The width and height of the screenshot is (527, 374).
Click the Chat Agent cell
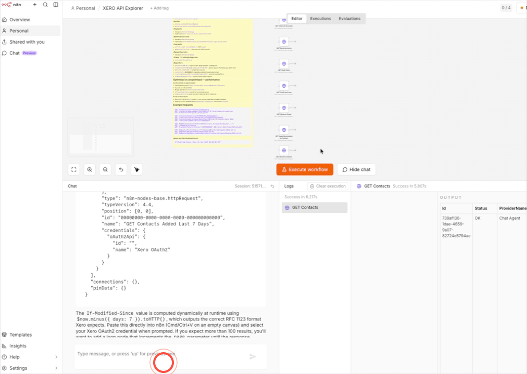click(509, 218)
